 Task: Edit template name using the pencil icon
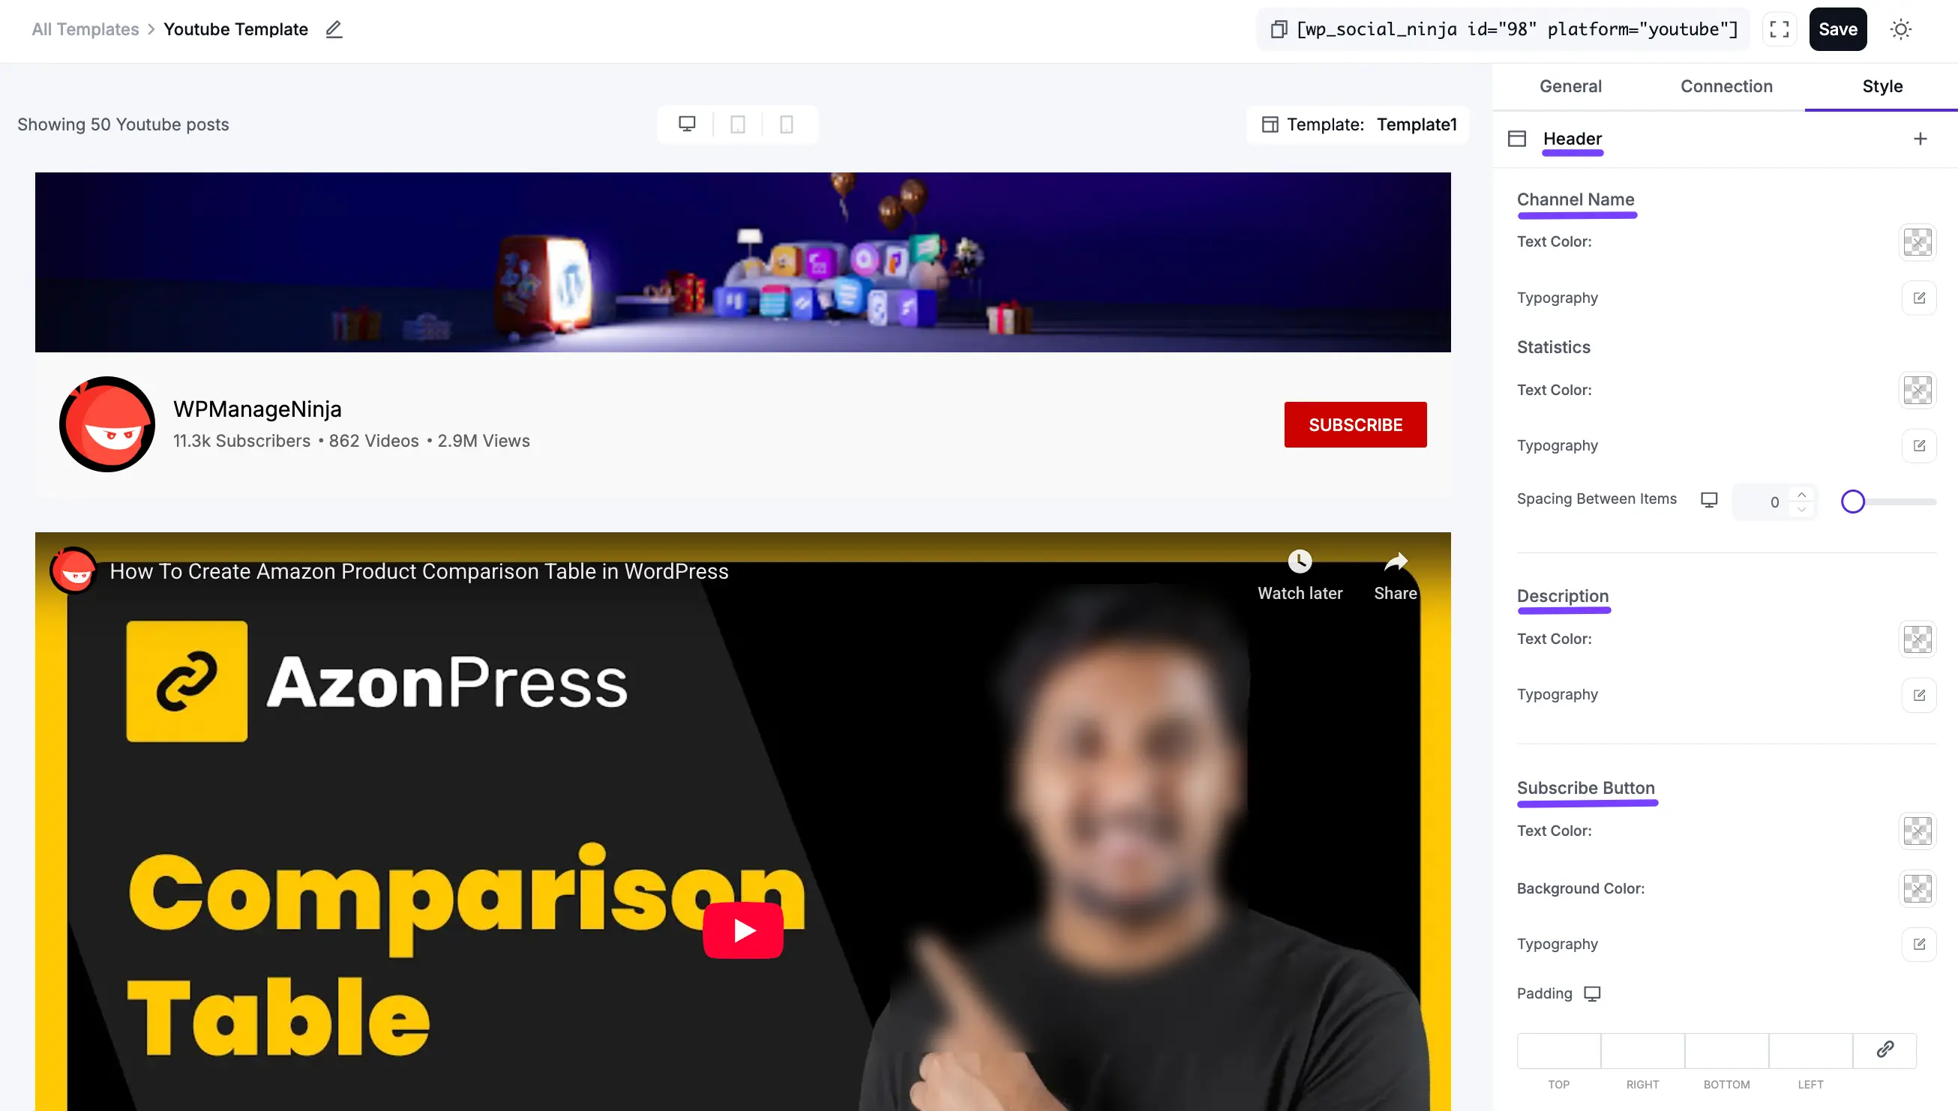(334, 30)
